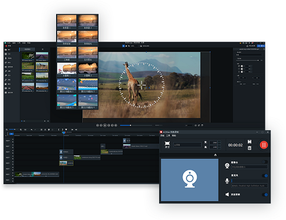Toggle visibility eye of the bottom timeline track
This screenshot has height=220, width=286.
(13, 179)
